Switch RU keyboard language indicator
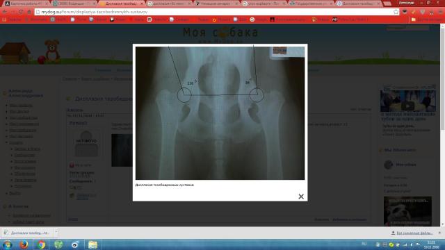Screen dimensions: 445x250 [x=364, y=244]
